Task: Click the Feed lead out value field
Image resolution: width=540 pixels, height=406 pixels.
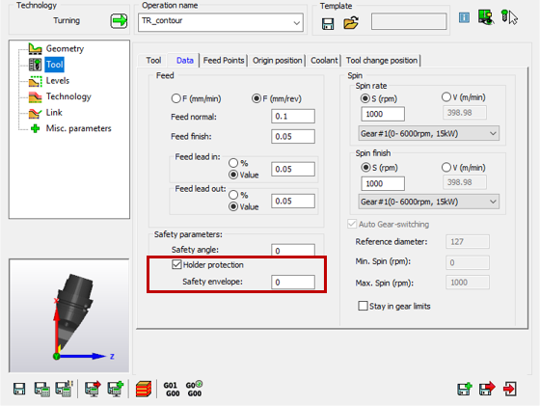Action: pos(293,202)
